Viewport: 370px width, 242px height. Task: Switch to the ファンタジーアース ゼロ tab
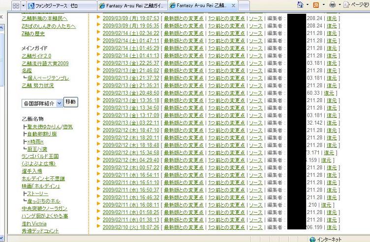tap(62, 6)
